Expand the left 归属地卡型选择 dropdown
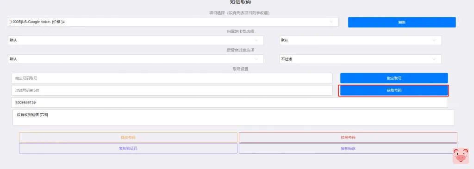The width and height of the screenshot is (474, 169). click(x=136, y=41)
